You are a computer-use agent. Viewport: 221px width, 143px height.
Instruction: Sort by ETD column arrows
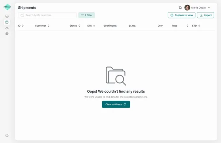(x=199, y=26)
